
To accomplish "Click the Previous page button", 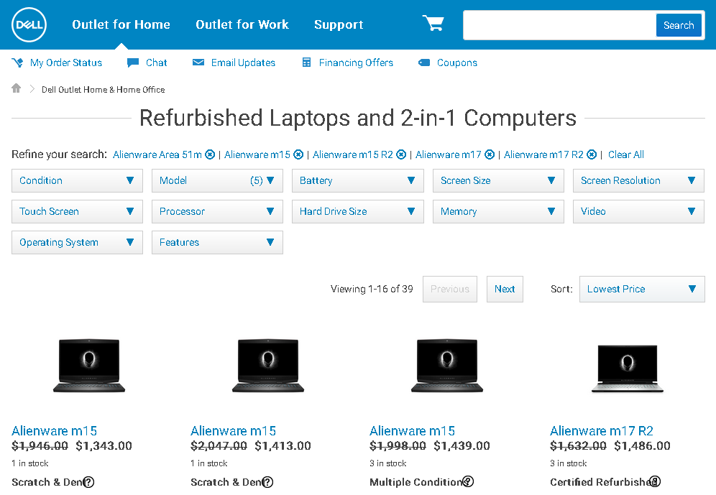I will (x=450, y=290).
